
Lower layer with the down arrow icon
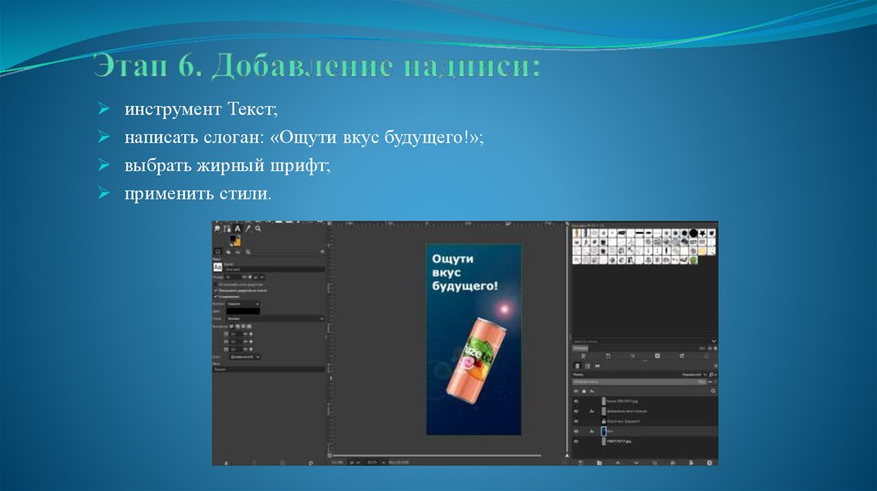coord(636,463)
